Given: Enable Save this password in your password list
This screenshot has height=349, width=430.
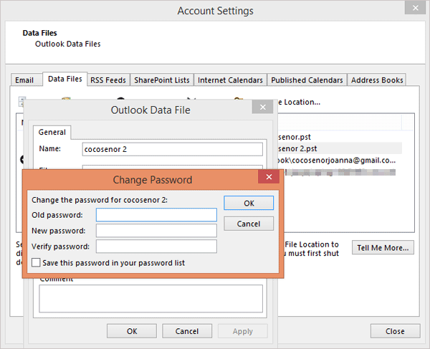Looking at the screenshot, I should point(36,262).
